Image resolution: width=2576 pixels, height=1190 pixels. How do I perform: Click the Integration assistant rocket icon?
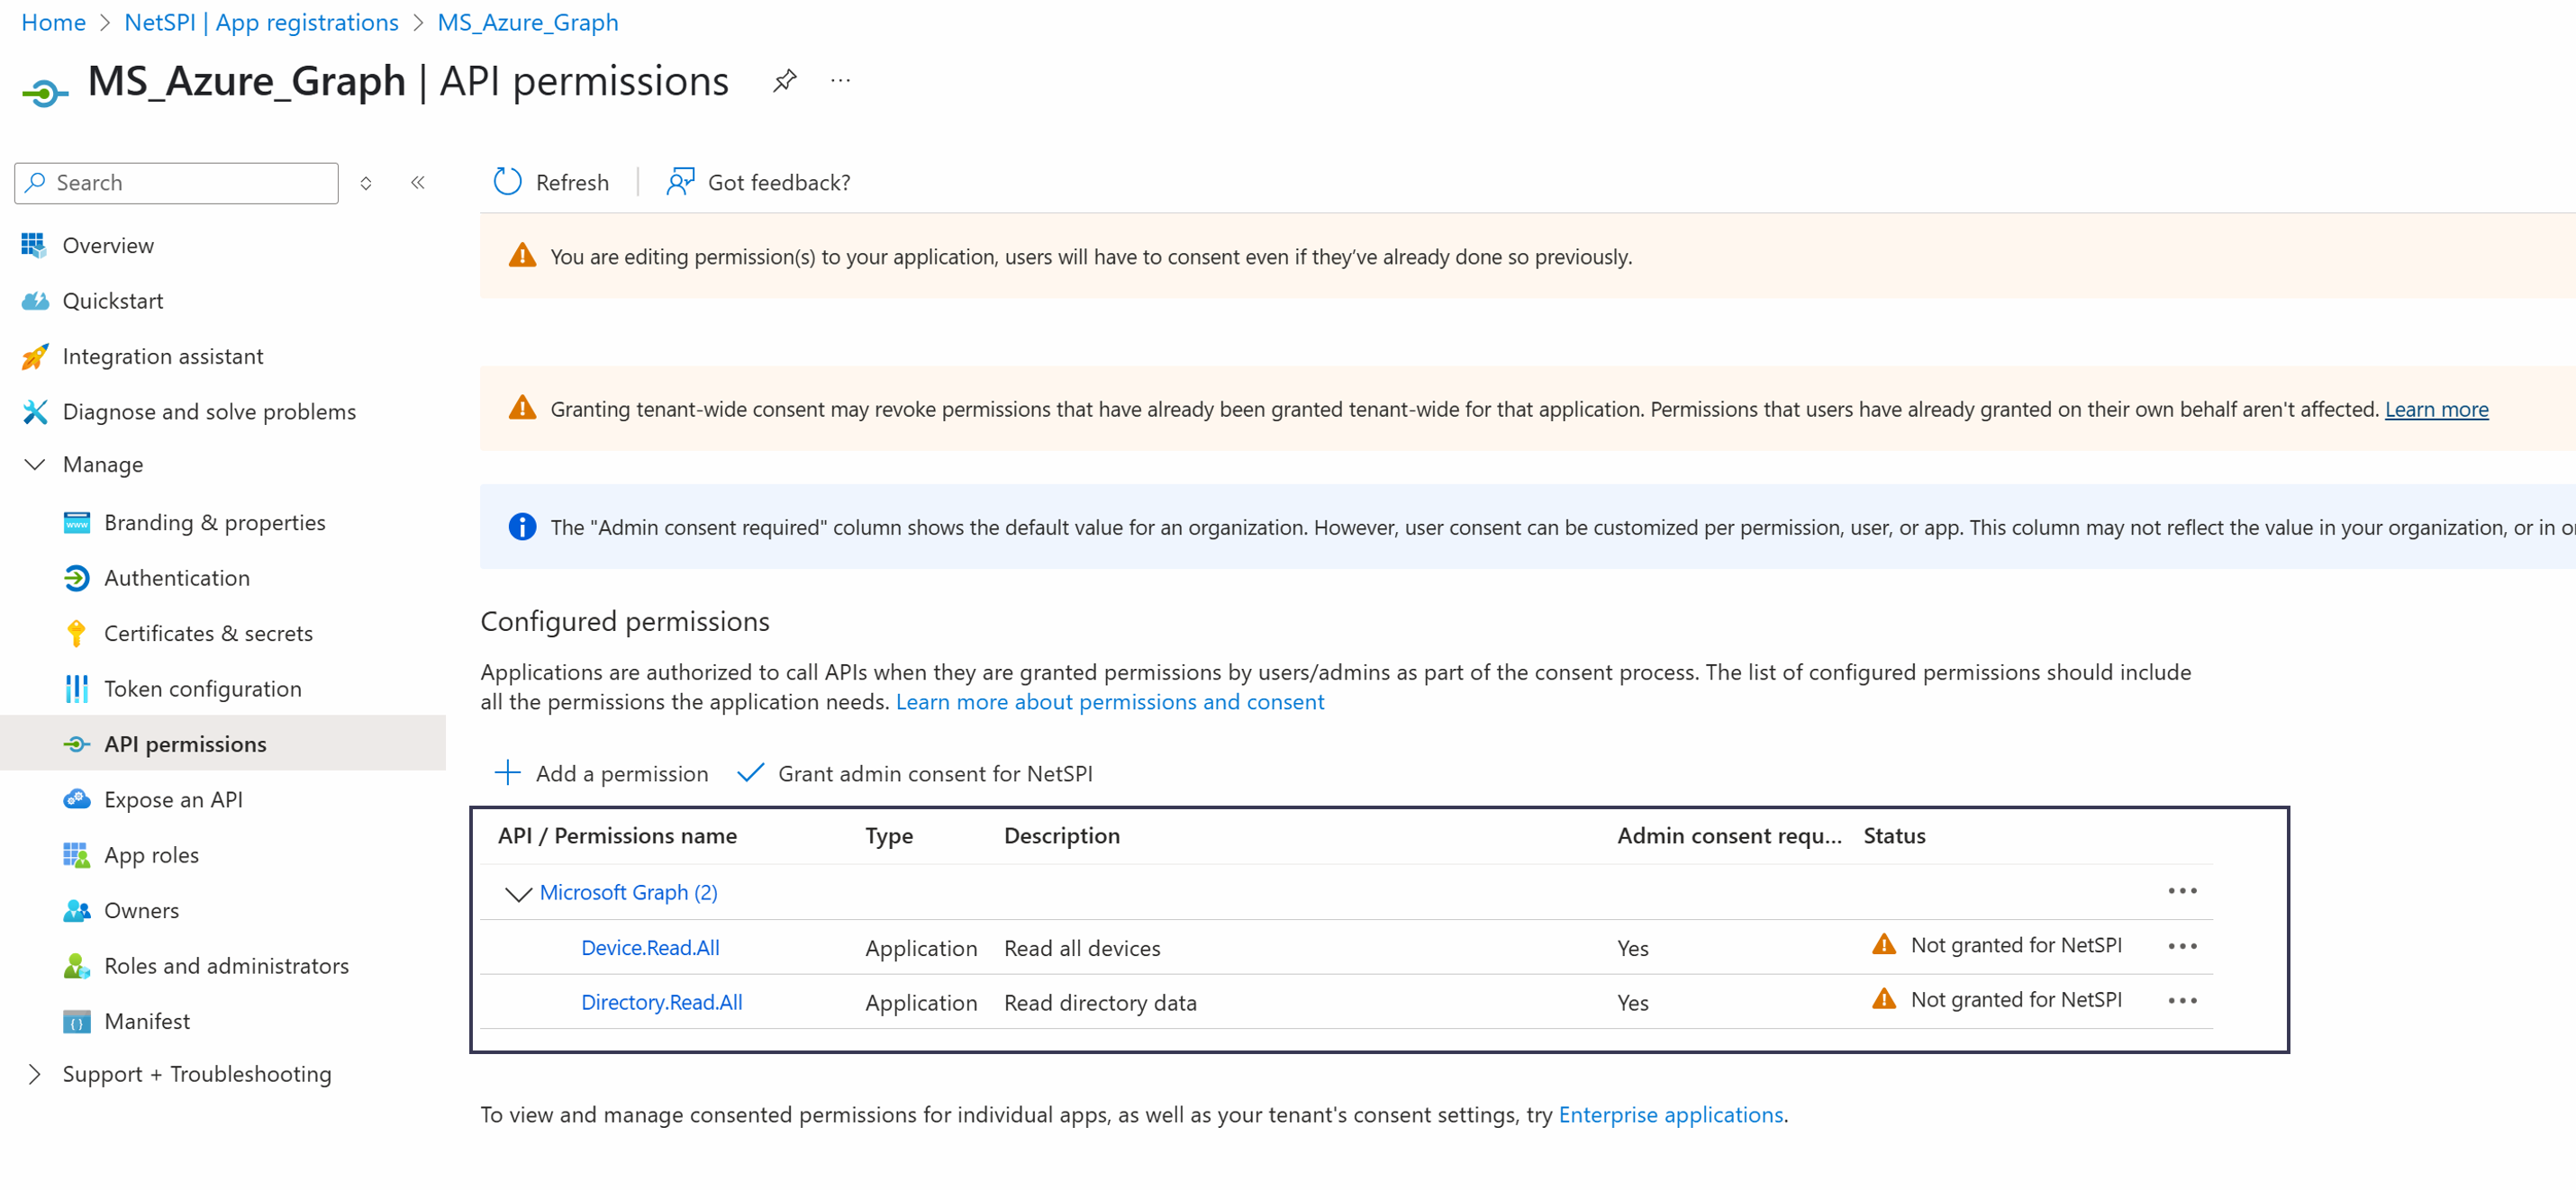pyautogui.click(x=34, y=356)
